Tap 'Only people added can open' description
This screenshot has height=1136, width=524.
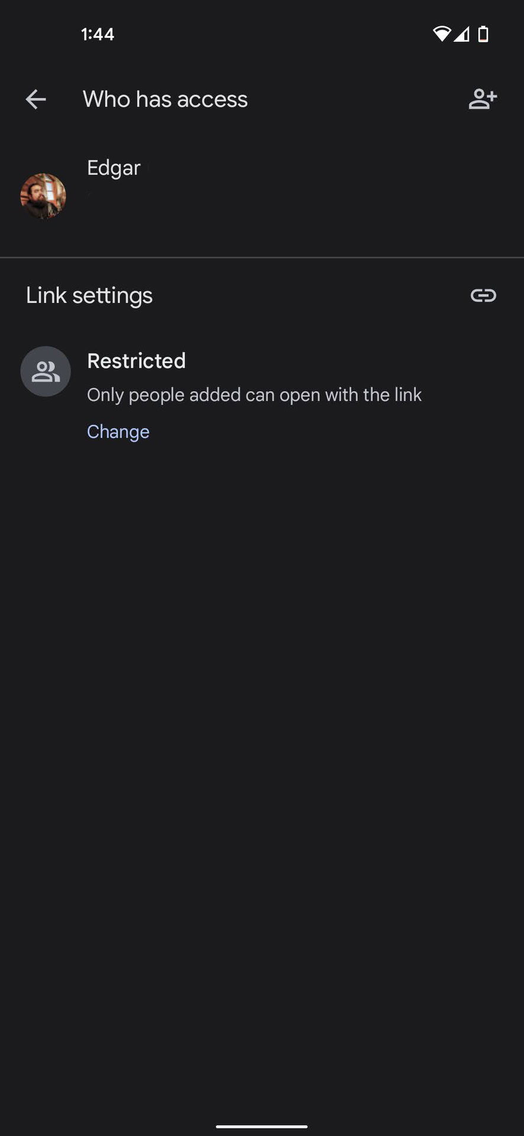click(254, 395)
